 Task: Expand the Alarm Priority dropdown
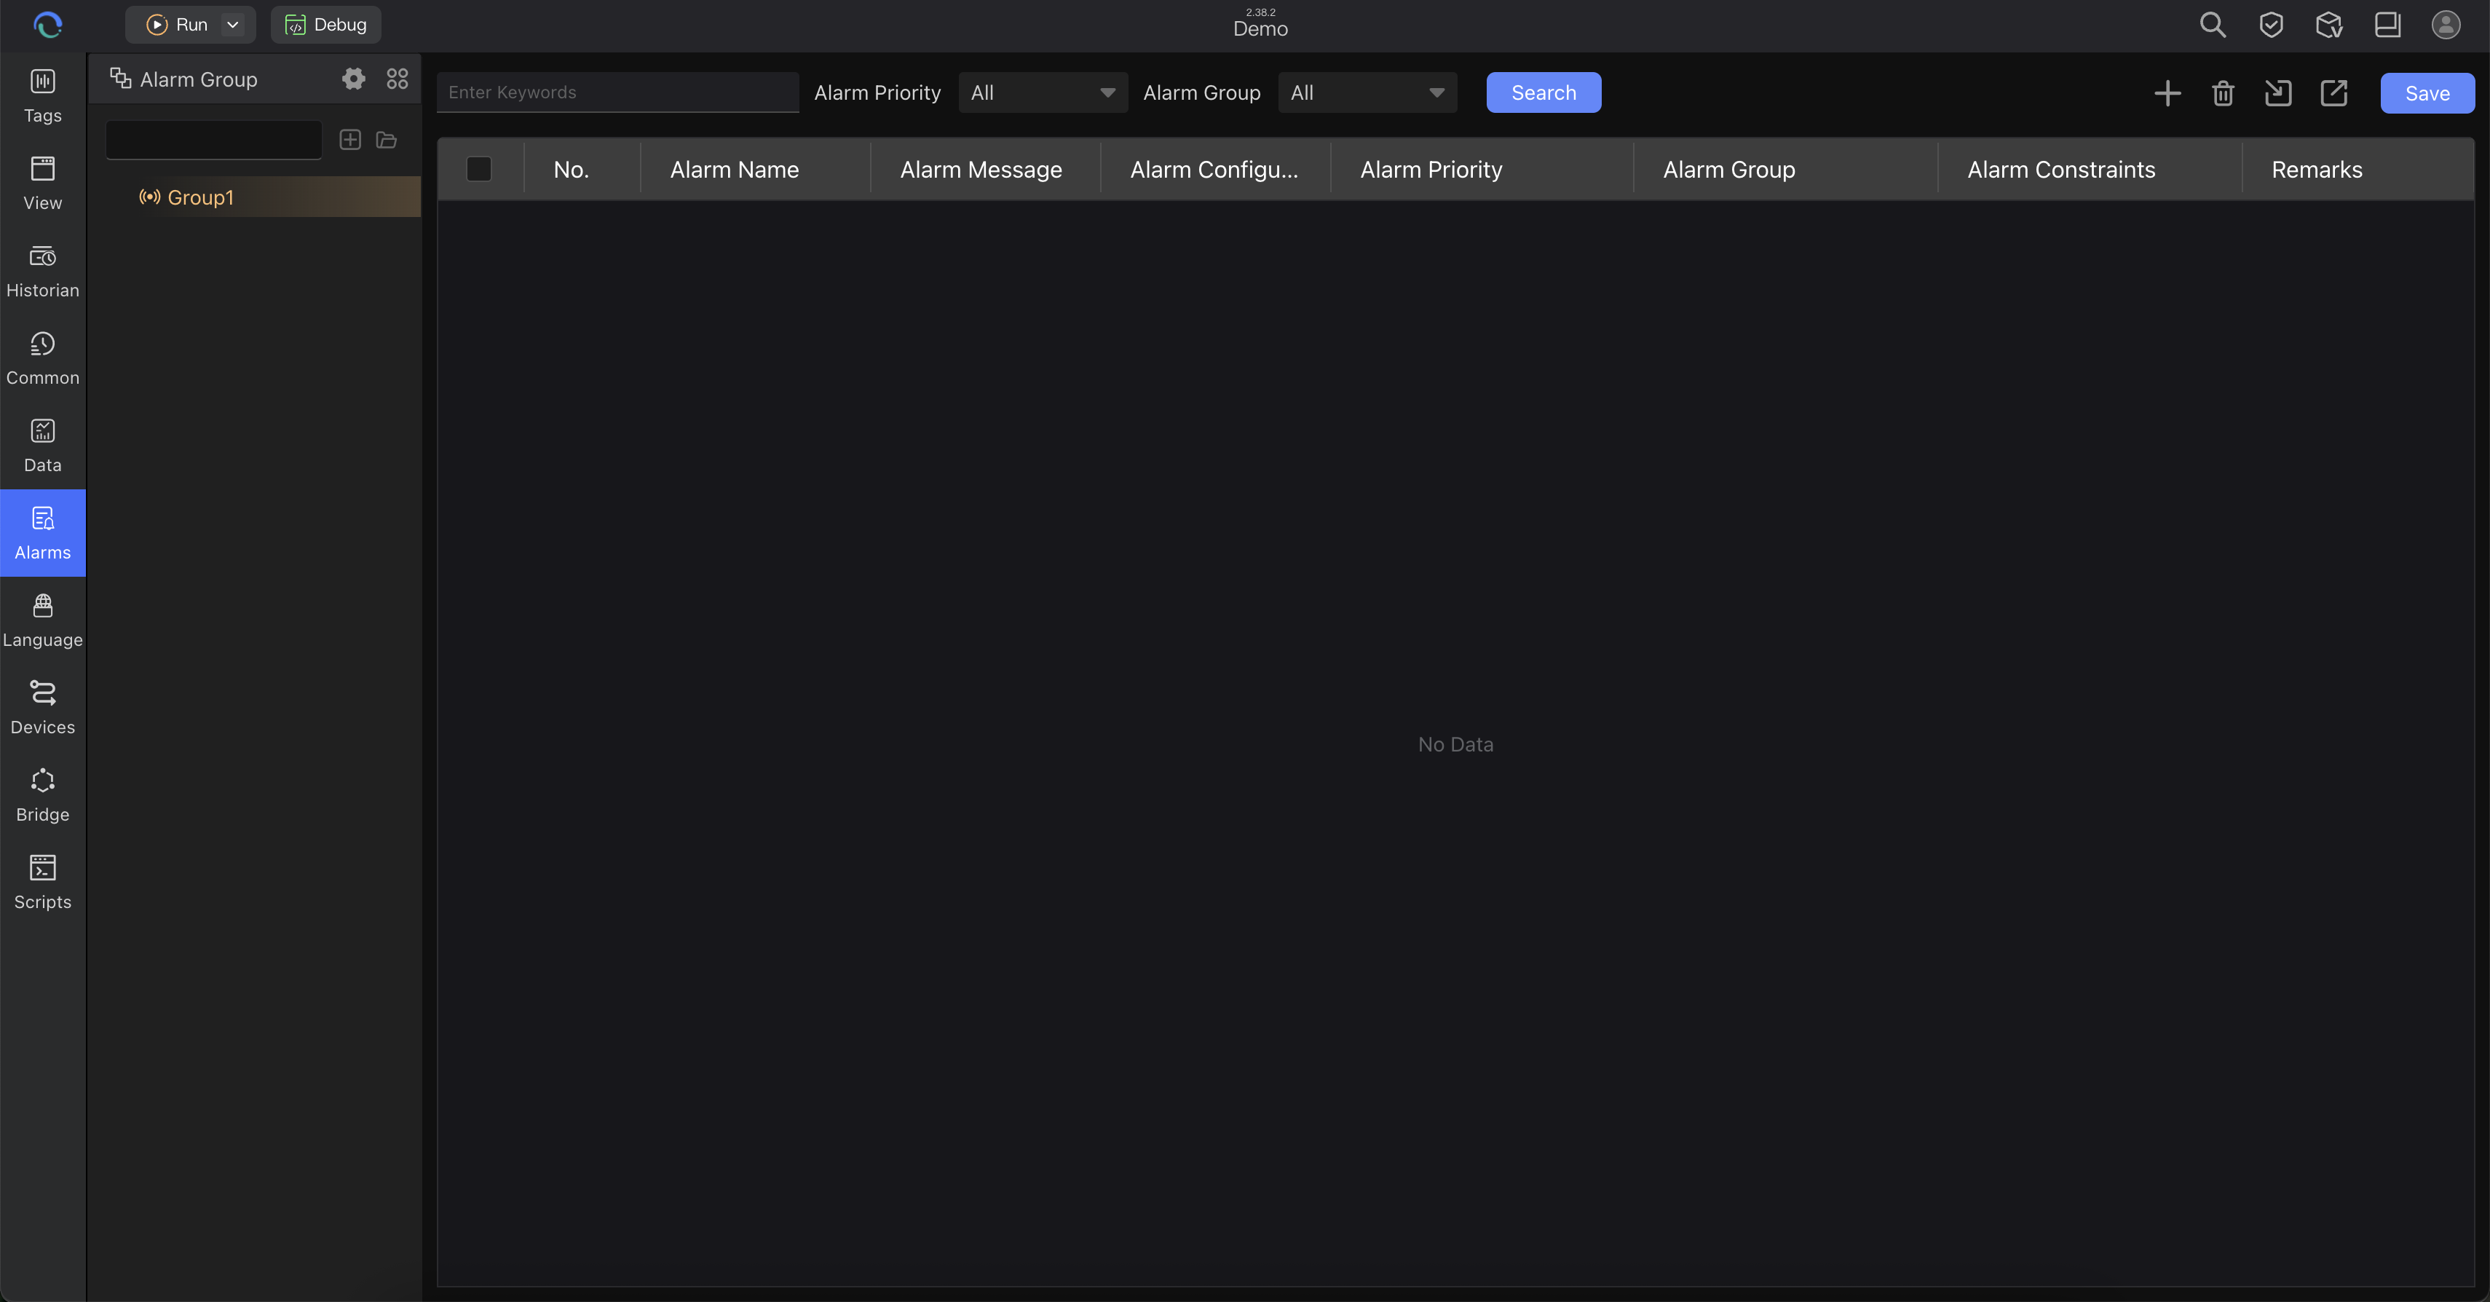1042,92
